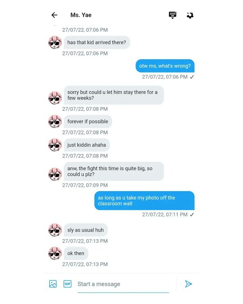Select the "sly as usual huh" message

86,230
